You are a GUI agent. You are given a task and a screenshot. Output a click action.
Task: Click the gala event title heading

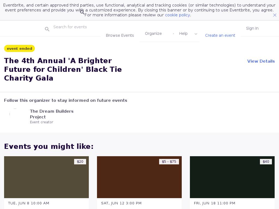coord(63,69)
